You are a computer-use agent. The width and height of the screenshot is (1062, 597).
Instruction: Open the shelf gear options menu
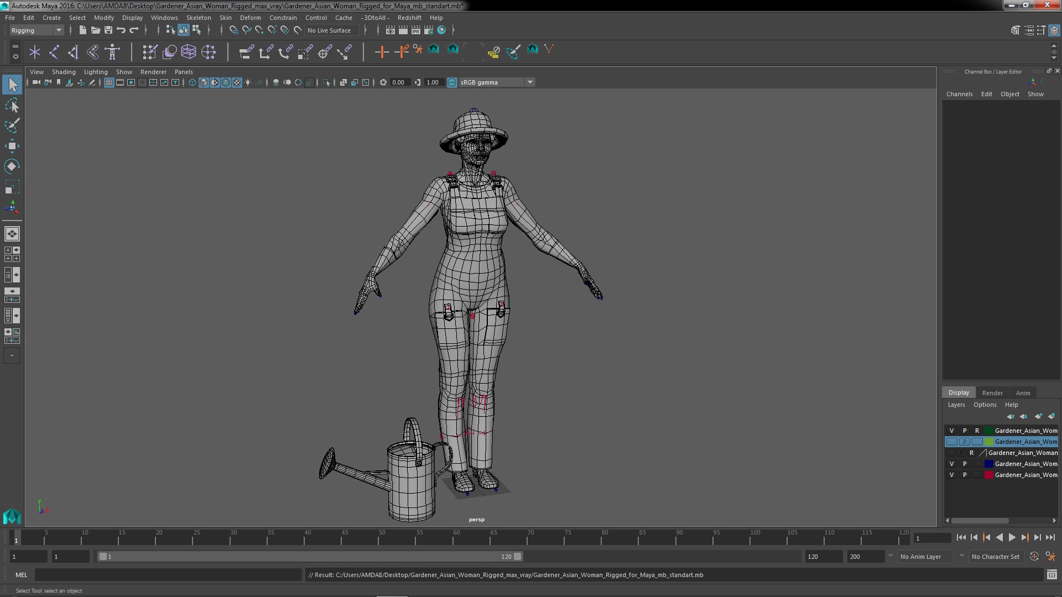coord(15,56)
